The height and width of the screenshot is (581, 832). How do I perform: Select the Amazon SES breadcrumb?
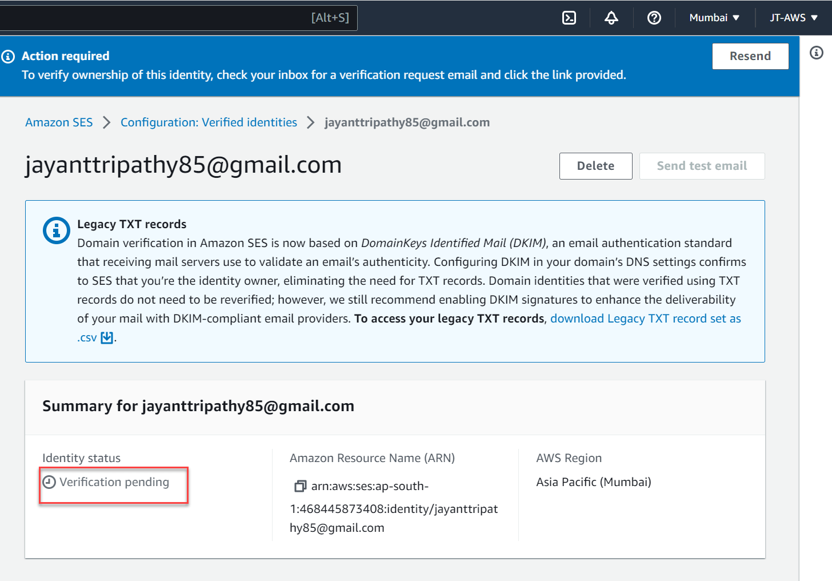coord(59,122)
